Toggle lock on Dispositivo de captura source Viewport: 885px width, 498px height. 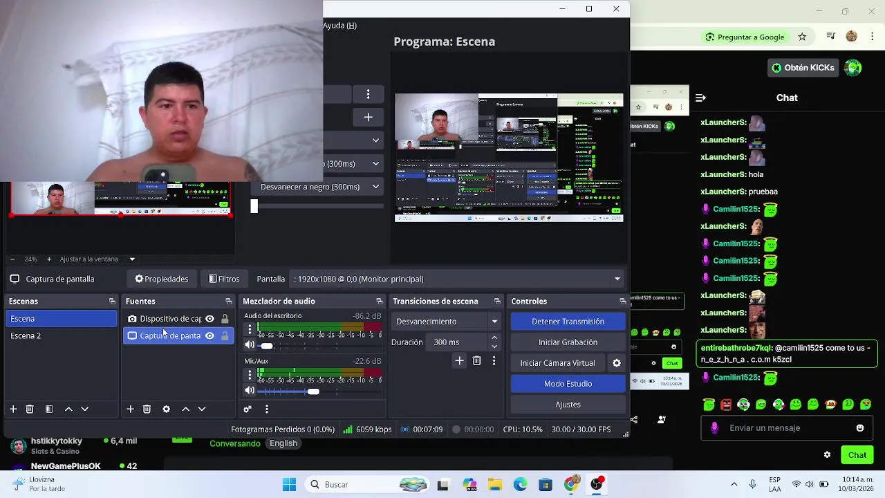coord(225,319)
